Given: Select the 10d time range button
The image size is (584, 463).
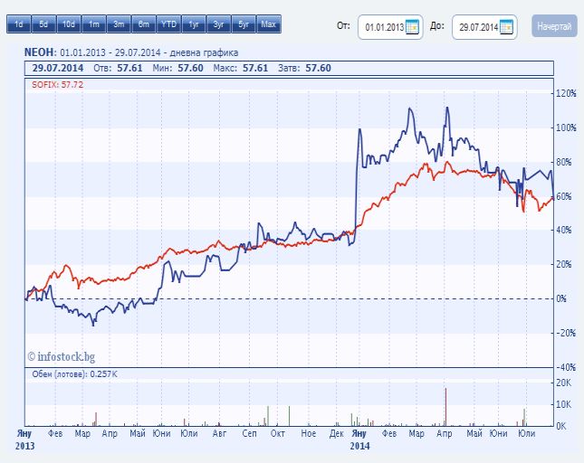Looking at the screenshot, I should click(x=69, y=24).
